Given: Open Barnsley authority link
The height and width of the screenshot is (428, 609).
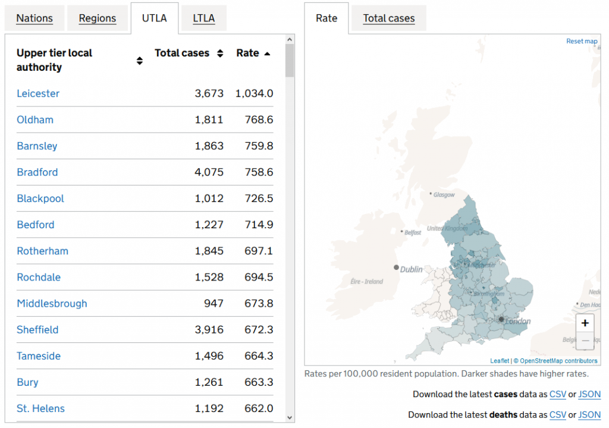Looking at the screenshot, I should point(37,146).
